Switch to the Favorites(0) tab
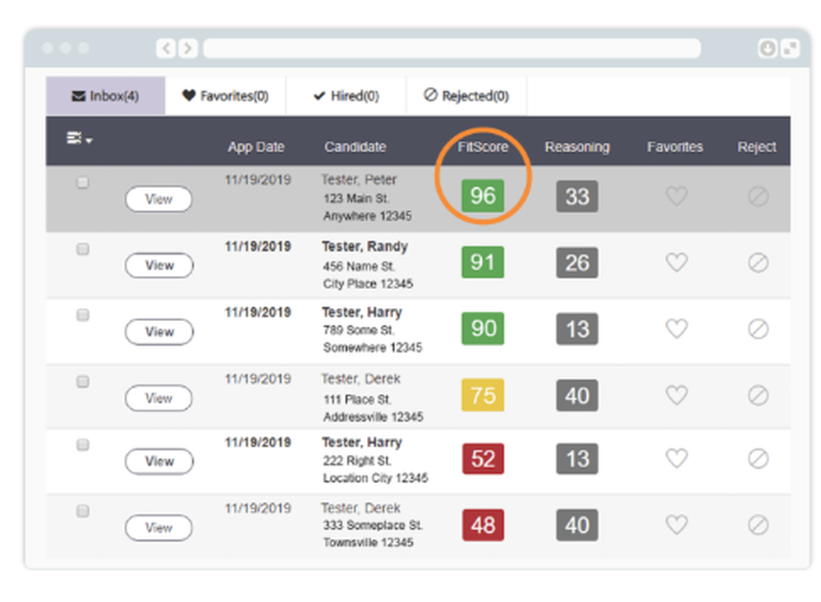Image resolution: width=821 pixels, height=602 pixels. 225,96
